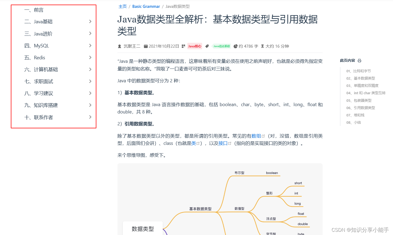Click the print icon beside 此页内容
393x235 pixels.
pos(359,60)
